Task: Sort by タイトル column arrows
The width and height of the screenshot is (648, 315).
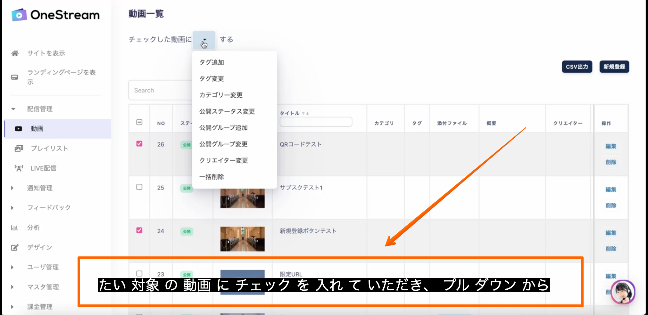Action: coord(305,113)
